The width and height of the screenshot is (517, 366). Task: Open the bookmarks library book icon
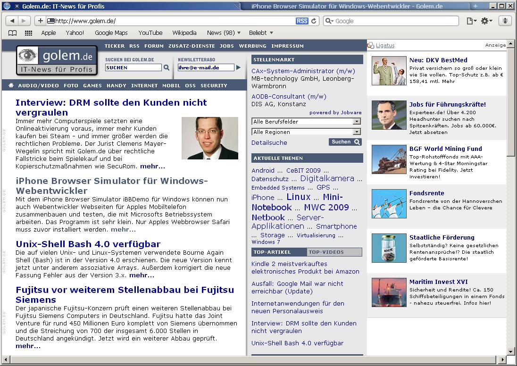[x=13, y=33]
